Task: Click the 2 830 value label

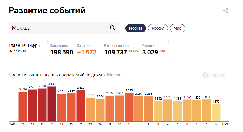Action: (81, 88)
